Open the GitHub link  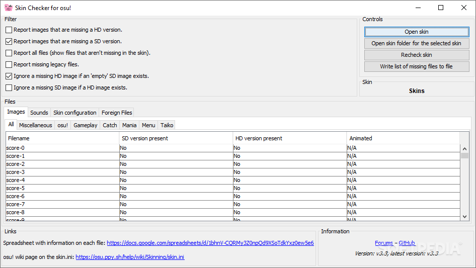407,243
